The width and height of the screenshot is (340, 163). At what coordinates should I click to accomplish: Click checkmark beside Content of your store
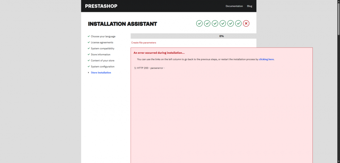[88, 60]
